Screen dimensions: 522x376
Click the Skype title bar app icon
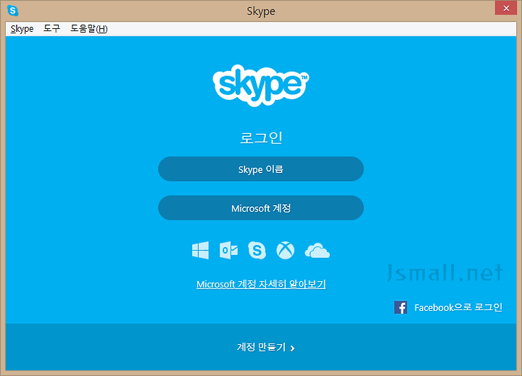point(12,11)
